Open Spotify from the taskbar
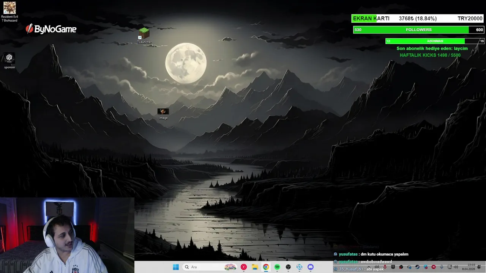 (x=277, y=267)
